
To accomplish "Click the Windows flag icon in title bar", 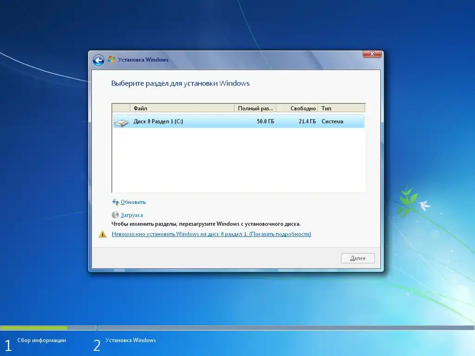I will [x=111, y=59].
